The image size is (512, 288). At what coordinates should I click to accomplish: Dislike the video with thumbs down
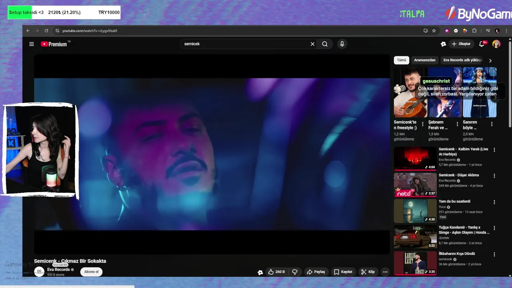pos(295,272)
